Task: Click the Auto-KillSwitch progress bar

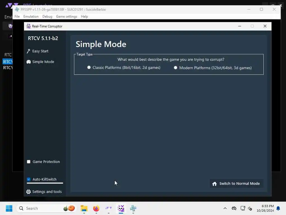Action: [x=45, y=183]
